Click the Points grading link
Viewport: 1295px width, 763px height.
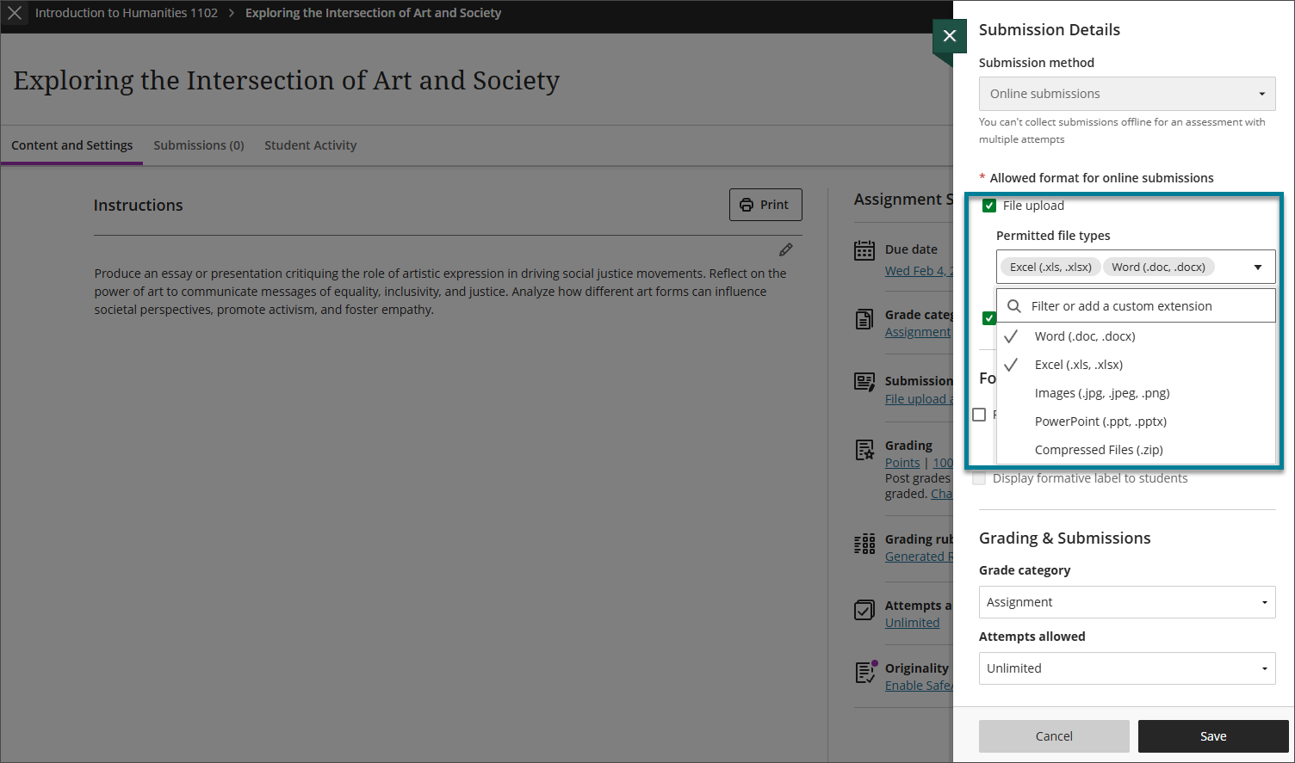902,463
